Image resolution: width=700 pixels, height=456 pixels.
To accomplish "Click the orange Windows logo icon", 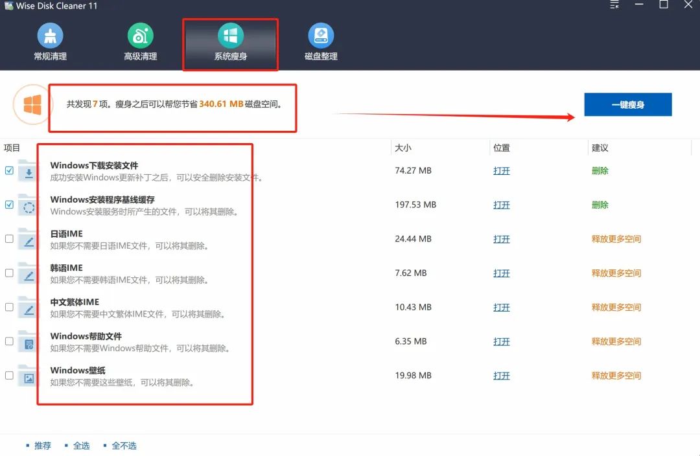I will 32,104.
